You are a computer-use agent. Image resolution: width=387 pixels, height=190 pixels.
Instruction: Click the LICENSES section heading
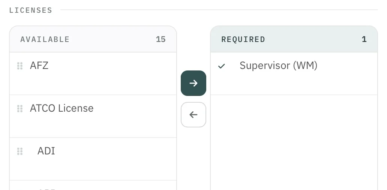[31, 10]
